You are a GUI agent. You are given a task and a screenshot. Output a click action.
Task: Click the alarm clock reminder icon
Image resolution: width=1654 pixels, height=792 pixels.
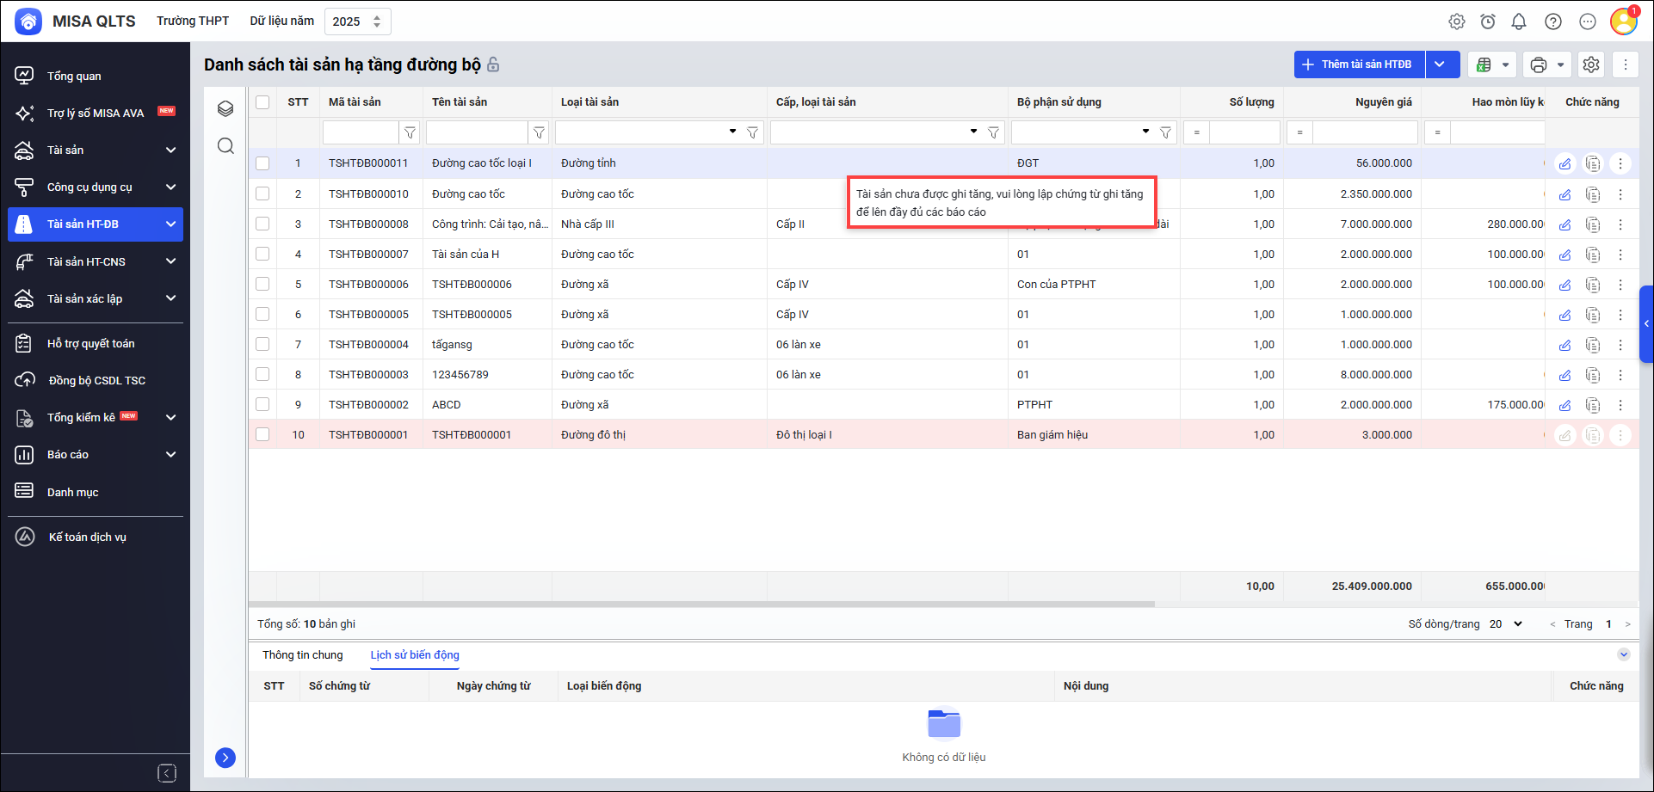pyautogui.click(x=1488, y=21)
